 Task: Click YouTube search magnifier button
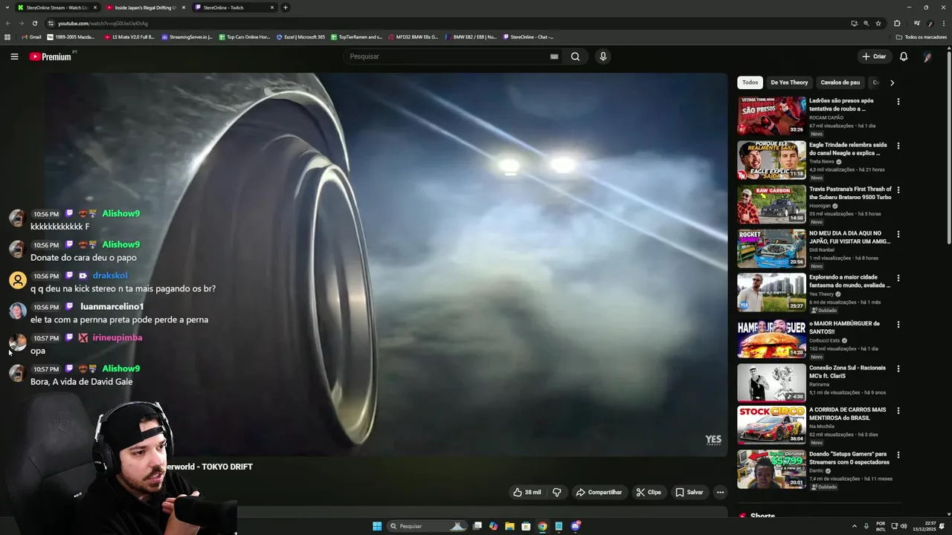575,56
